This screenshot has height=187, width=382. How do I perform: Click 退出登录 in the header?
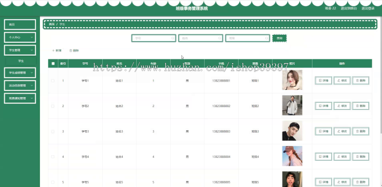(368, 8)
